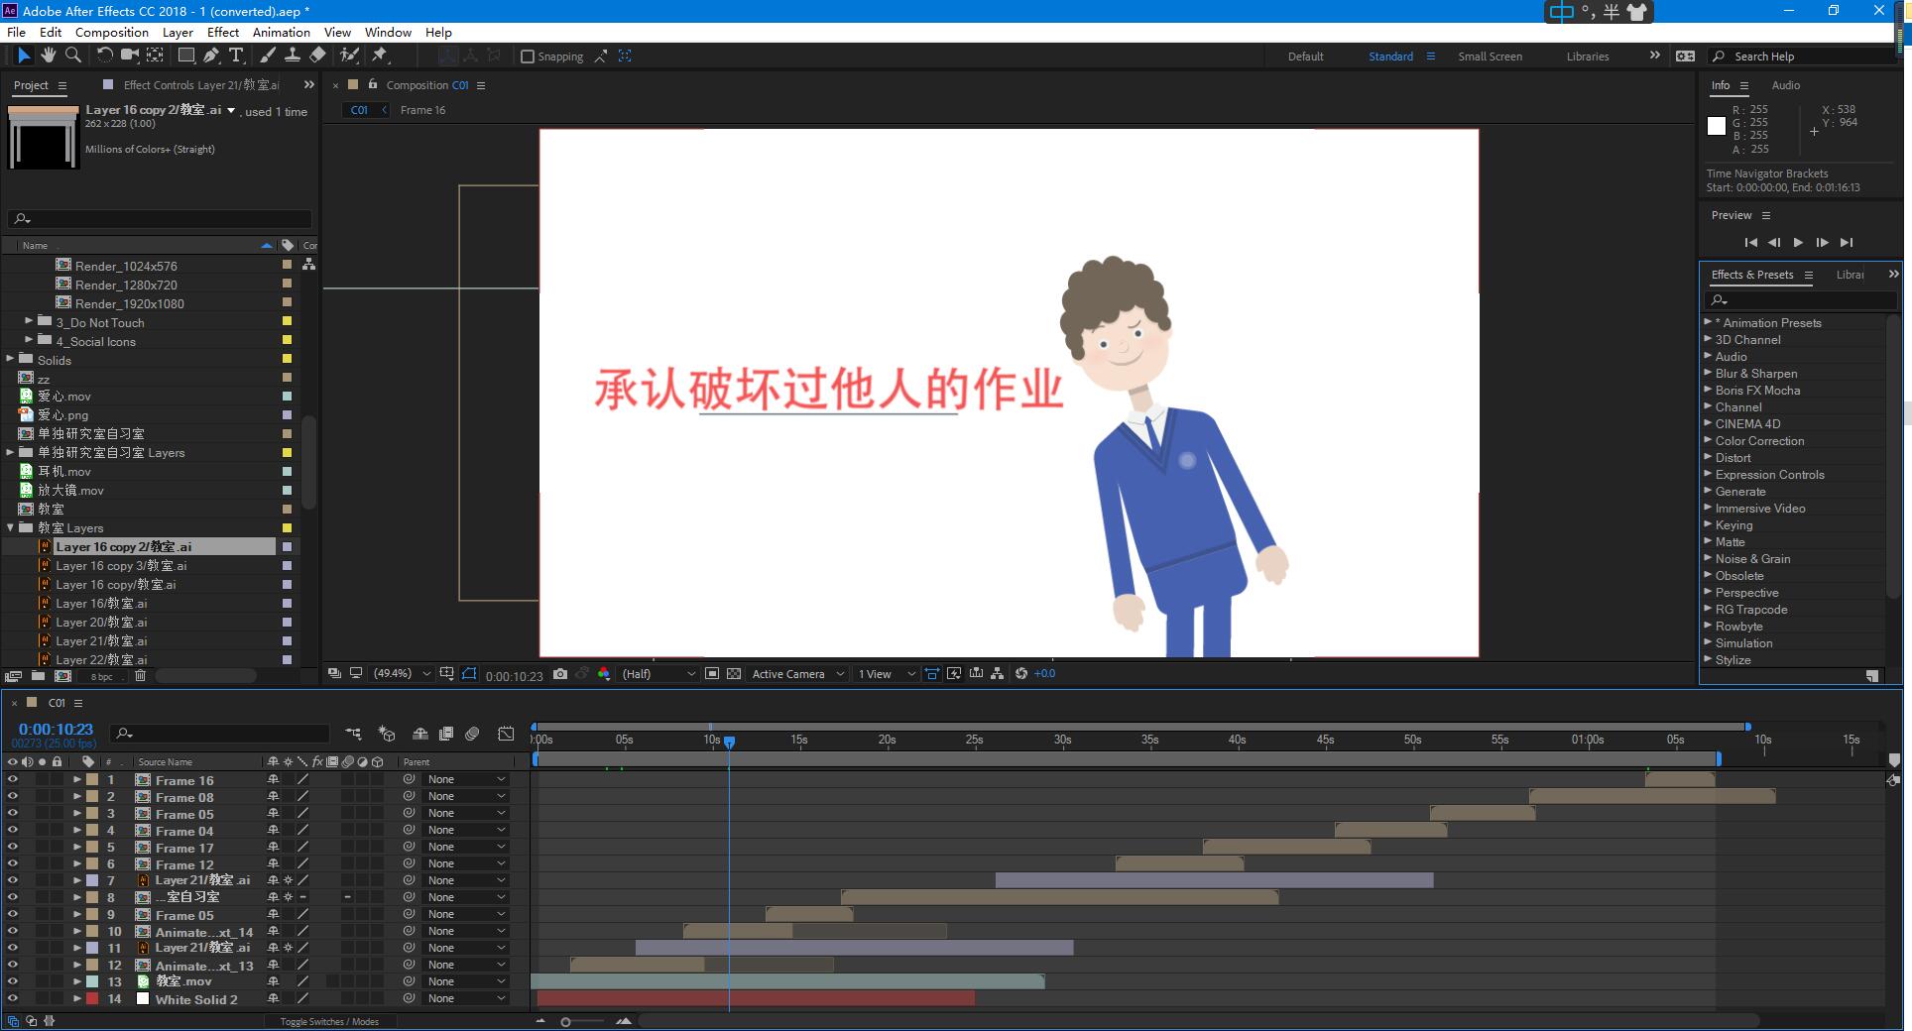
Task: Open the Effect menu
Action: [223, 32]
